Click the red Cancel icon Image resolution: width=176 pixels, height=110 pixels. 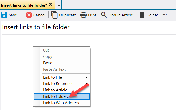tap(29, 15)
